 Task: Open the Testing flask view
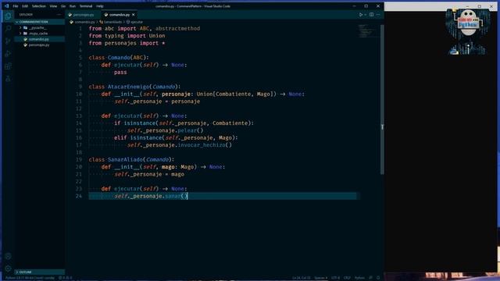[8, 79]
